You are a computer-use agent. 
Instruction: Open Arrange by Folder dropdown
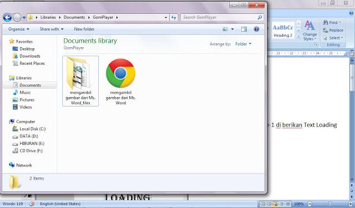click(243, 44)
